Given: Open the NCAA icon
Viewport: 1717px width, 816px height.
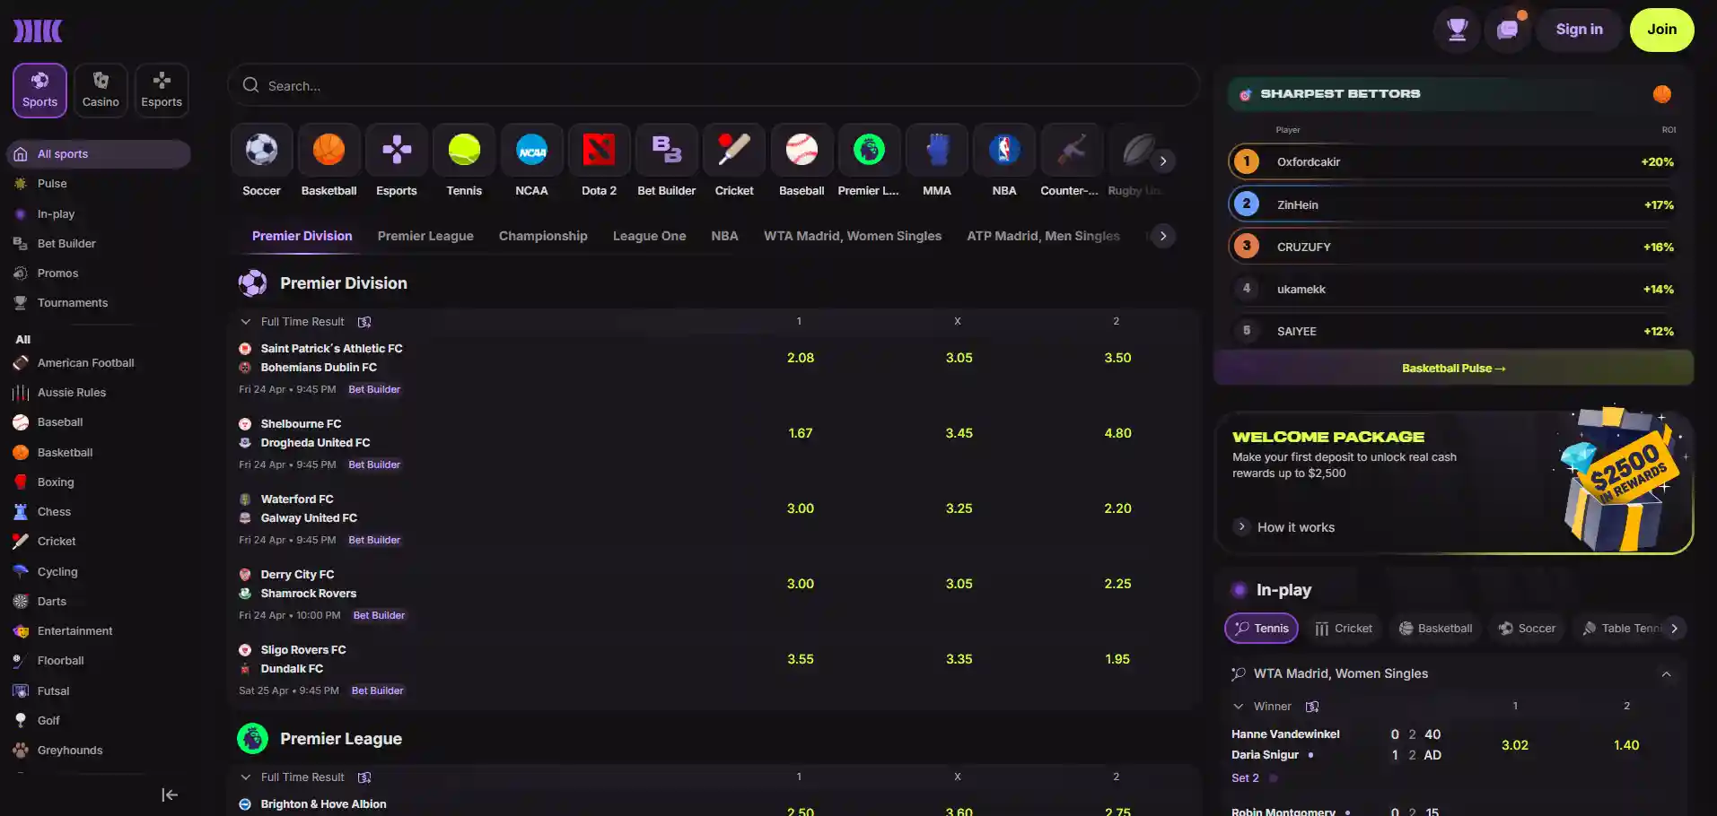Looking at the screenshot, I should [531, 150].
